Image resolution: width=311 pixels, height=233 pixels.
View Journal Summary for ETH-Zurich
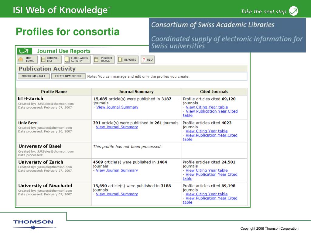pos(117,107)
